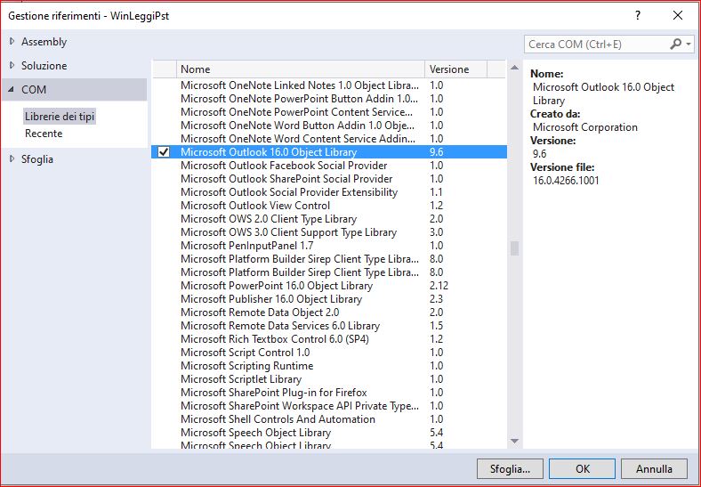Click version 2.12 cell of PowerPoint row
Image resolution: width=701 pixels, height=487 pixels.
click(x=439, y=286)
